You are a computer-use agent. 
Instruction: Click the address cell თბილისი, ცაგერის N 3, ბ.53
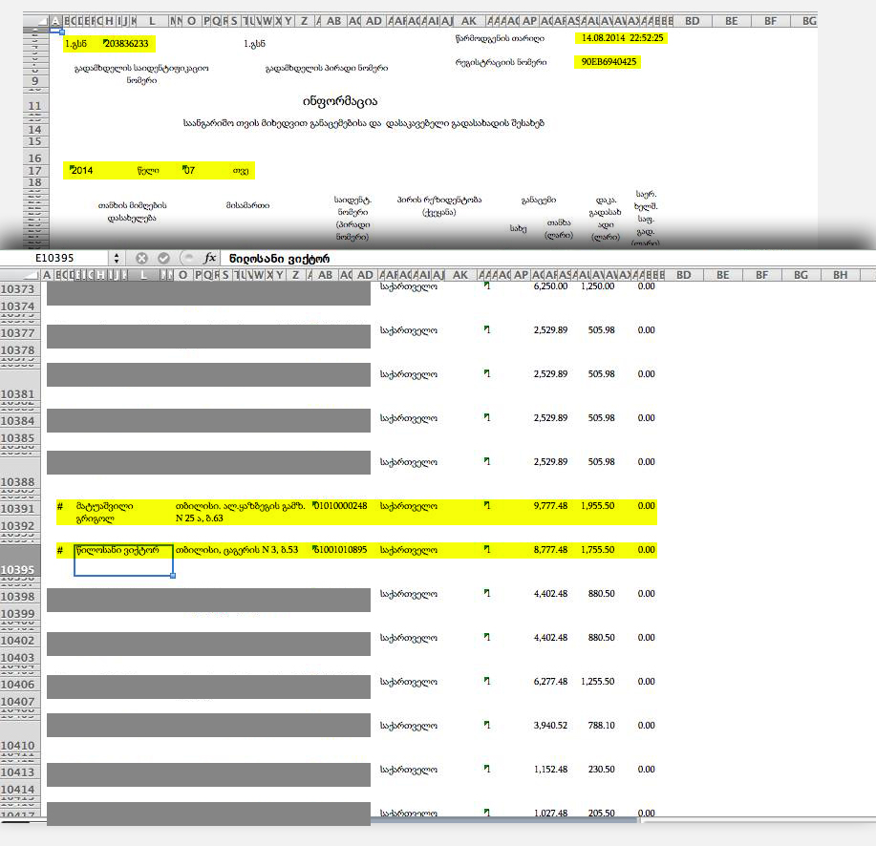click(x=237, y=550)
